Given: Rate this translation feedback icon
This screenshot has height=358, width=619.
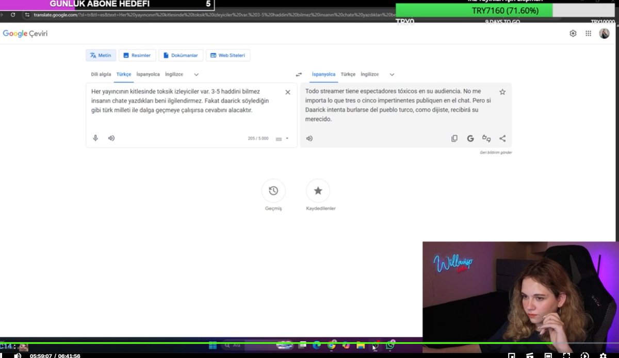Looking at the screenshot, I should pyautogui.click(x=486, y=138).
